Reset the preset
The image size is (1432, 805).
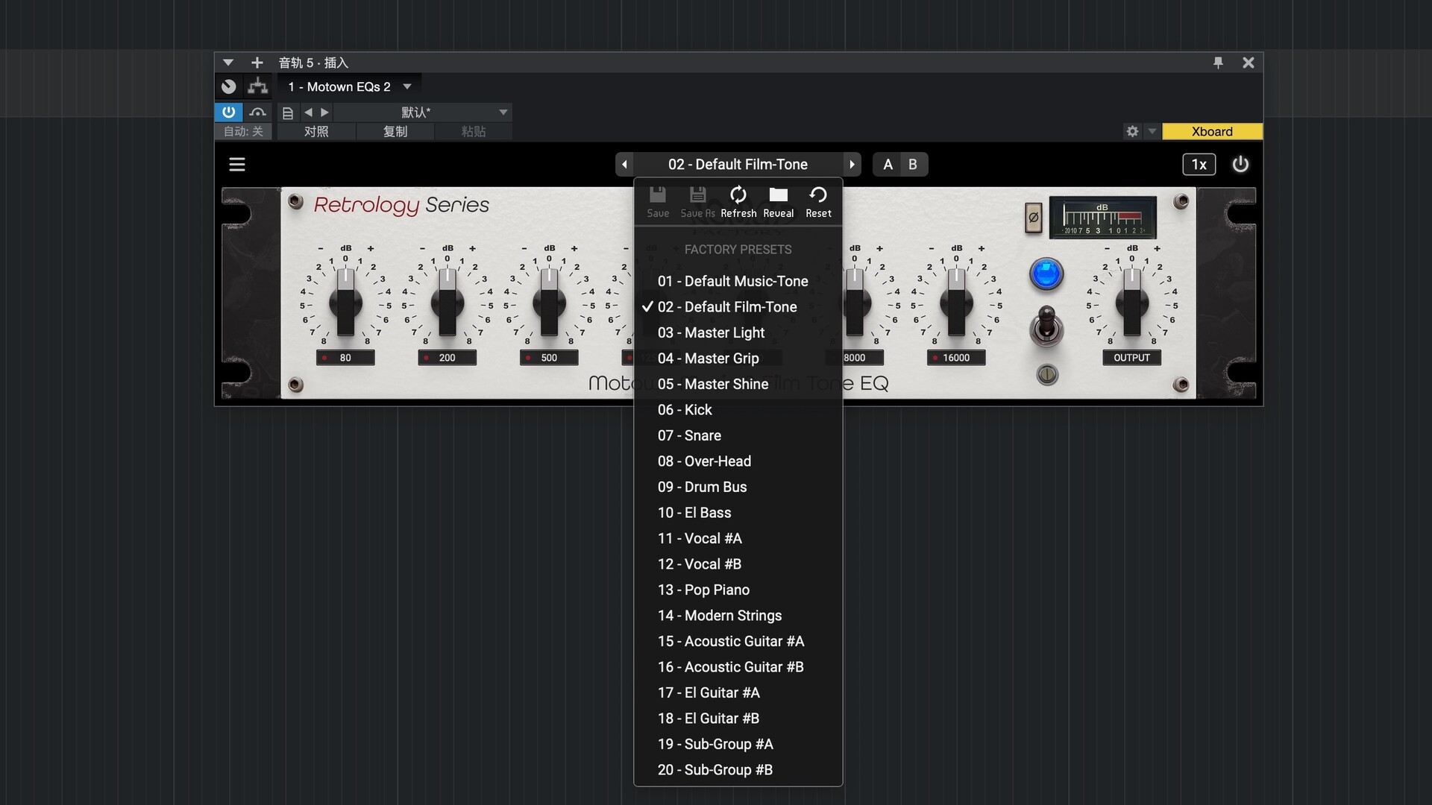pyautogui.click(x=818, y=202)
